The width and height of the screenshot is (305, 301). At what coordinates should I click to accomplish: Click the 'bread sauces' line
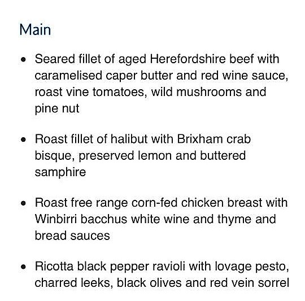click(72, 236)
